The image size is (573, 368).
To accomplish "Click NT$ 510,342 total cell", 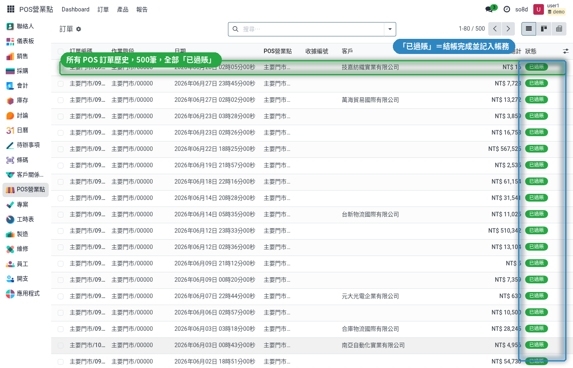I will [505, 231].
